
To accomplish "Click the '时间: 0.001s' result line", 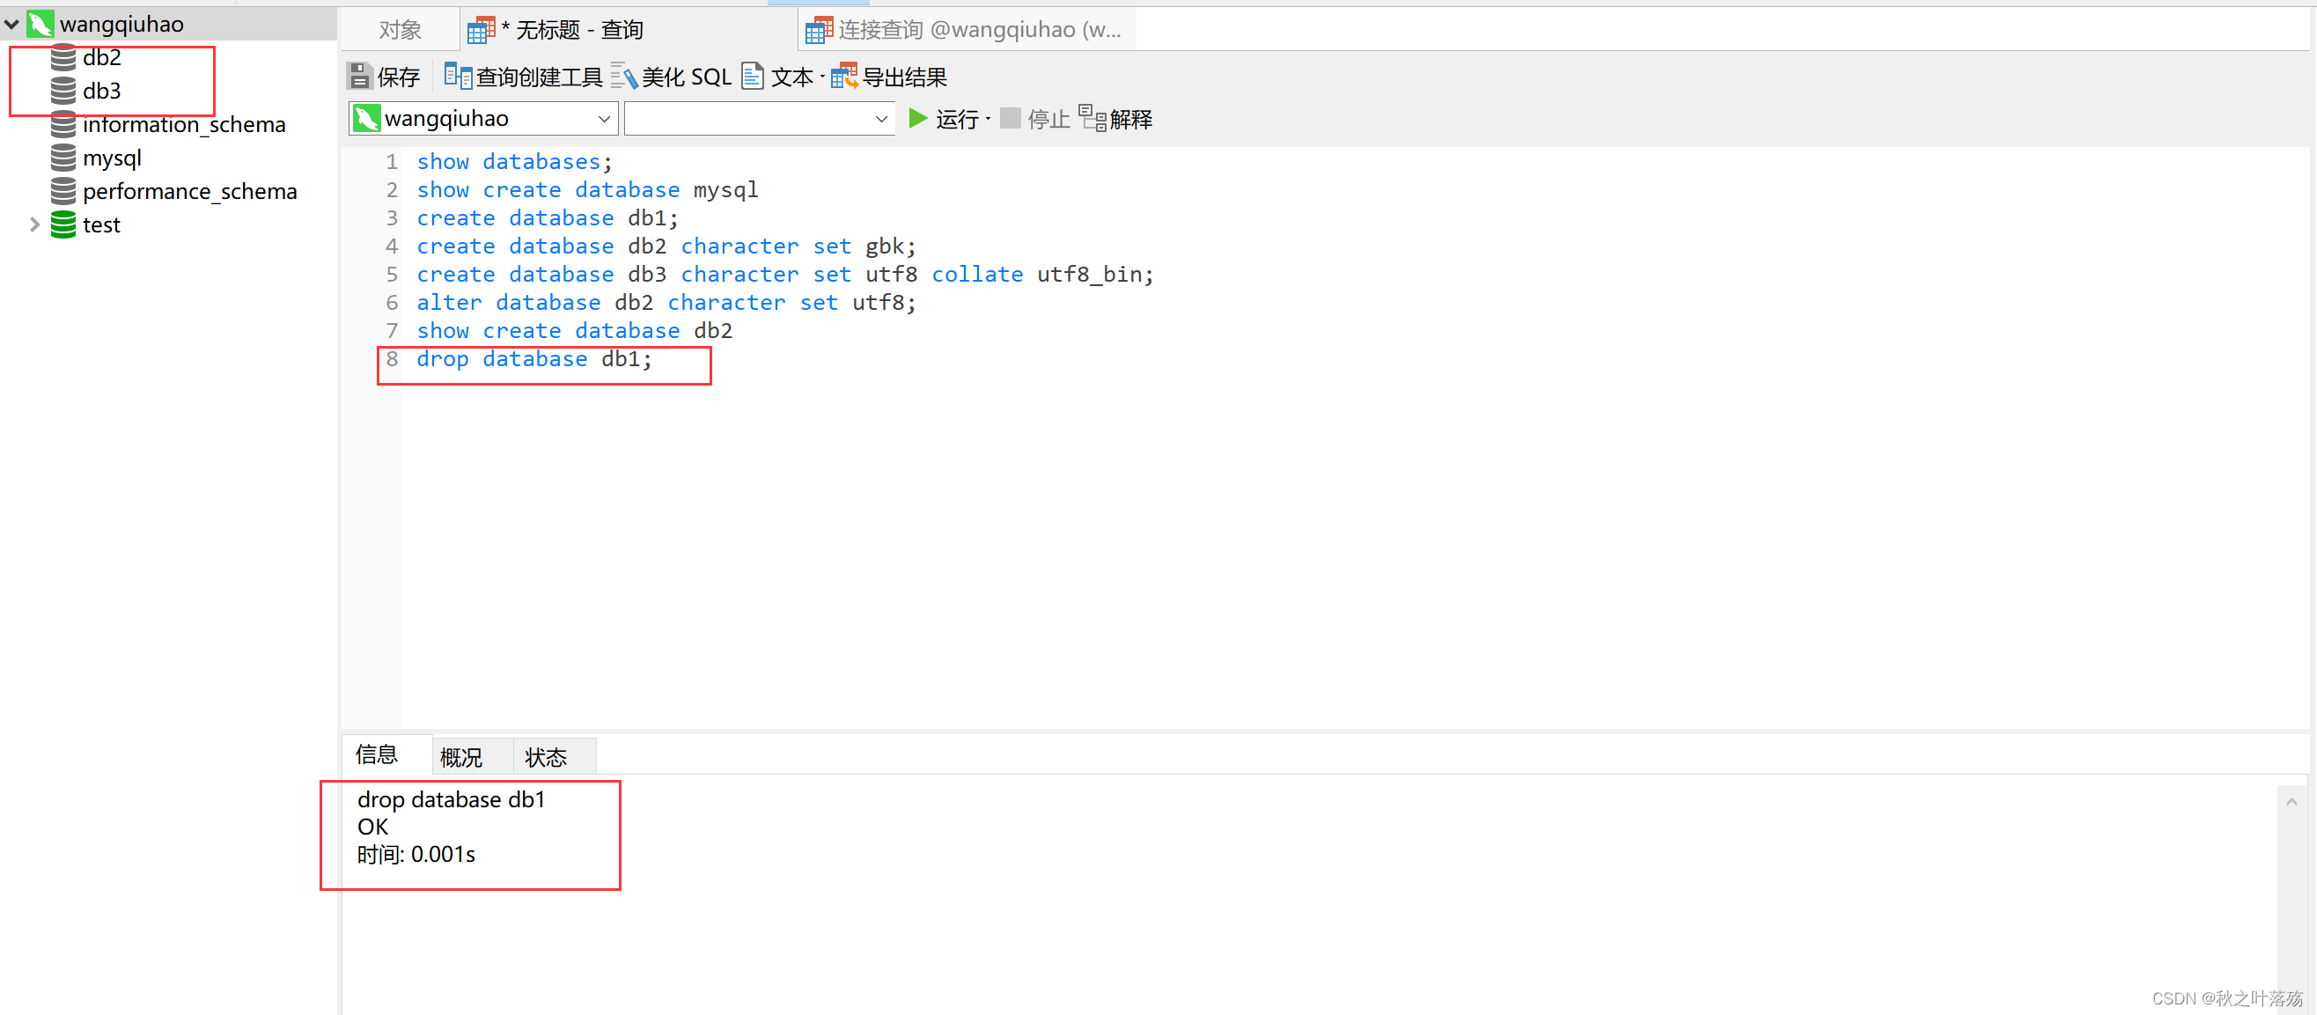I will point(416,854).
